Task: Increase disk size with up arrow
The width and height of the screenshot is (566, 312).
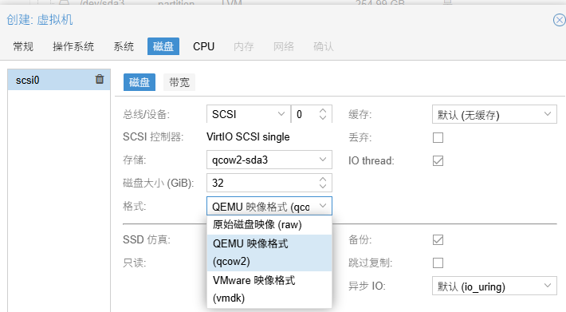Action: point(323,179)
